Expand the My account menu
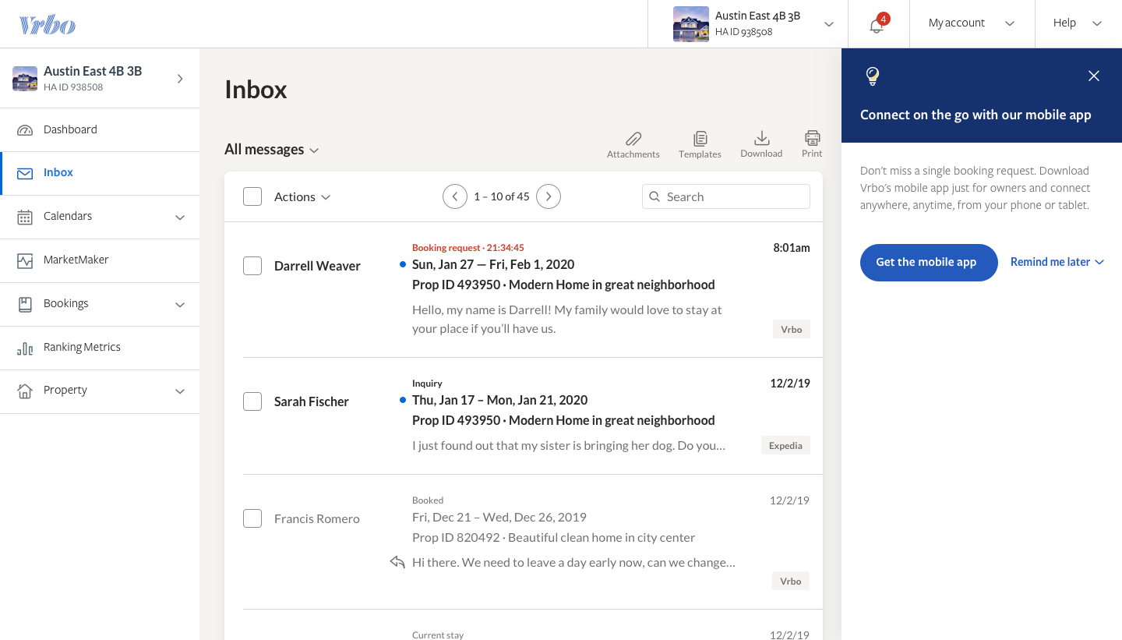The height and width of the screenshot is (640, 1122). pos(972,23)
